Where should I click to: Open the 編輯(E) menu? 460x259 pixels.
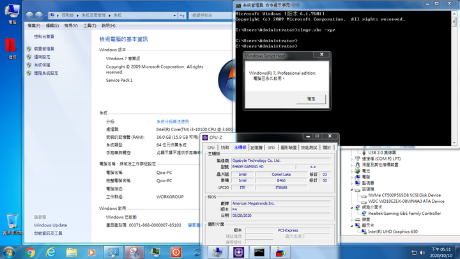[x=52, y=26]
